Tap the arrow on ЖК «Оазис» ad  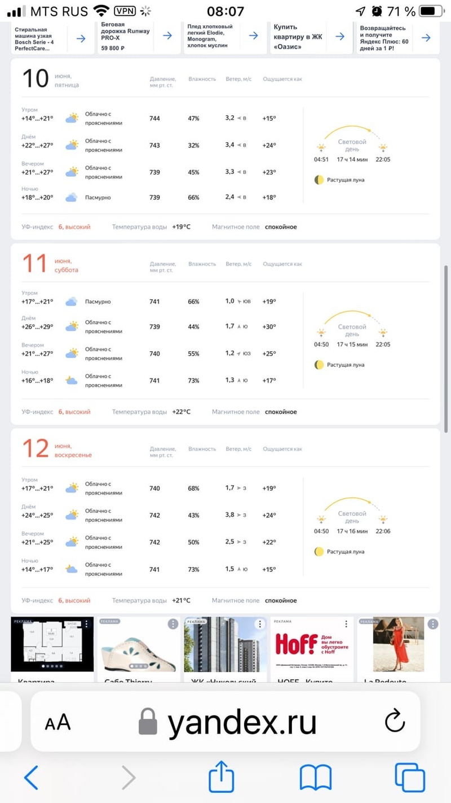[340, 36]
